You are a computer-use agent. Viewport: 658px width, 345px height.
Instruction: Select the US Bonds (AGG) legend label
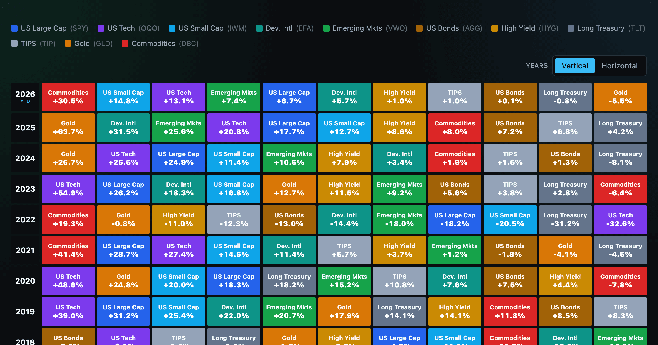pyautogui.click(x=454, y=28)
